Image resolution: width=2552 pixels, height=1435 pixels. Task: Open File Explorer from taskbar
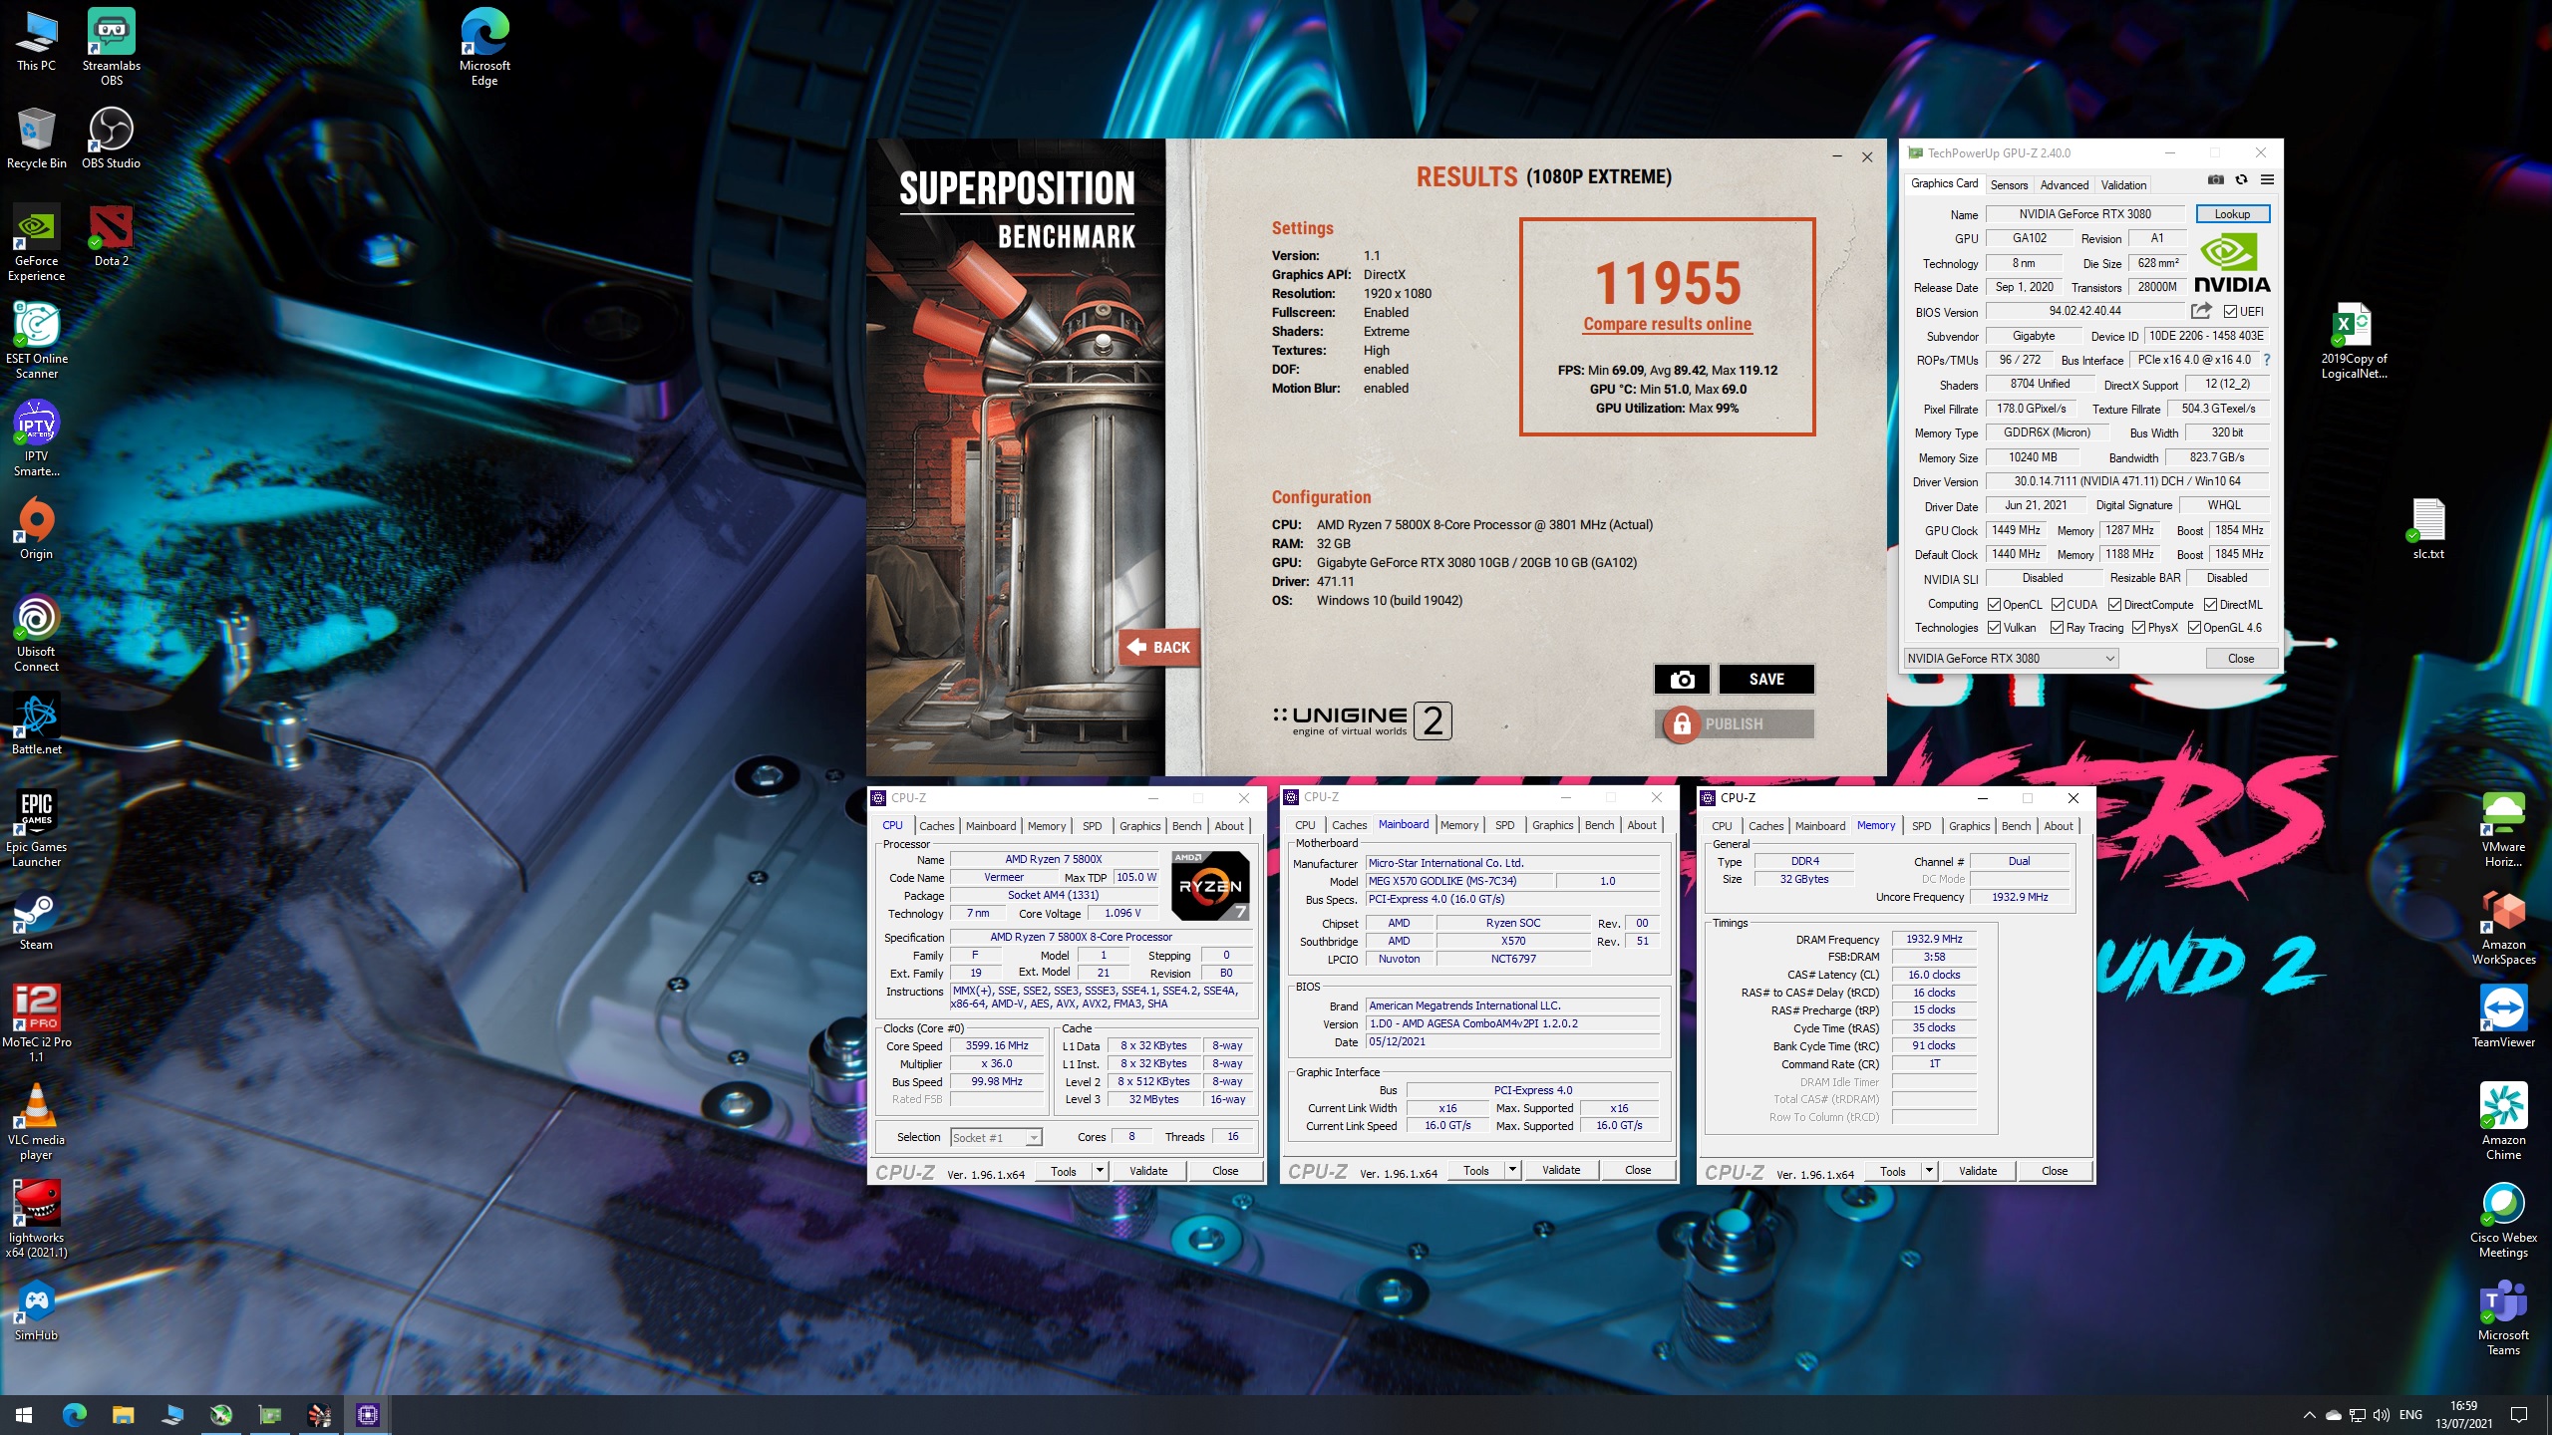[x=123, y=1415]
